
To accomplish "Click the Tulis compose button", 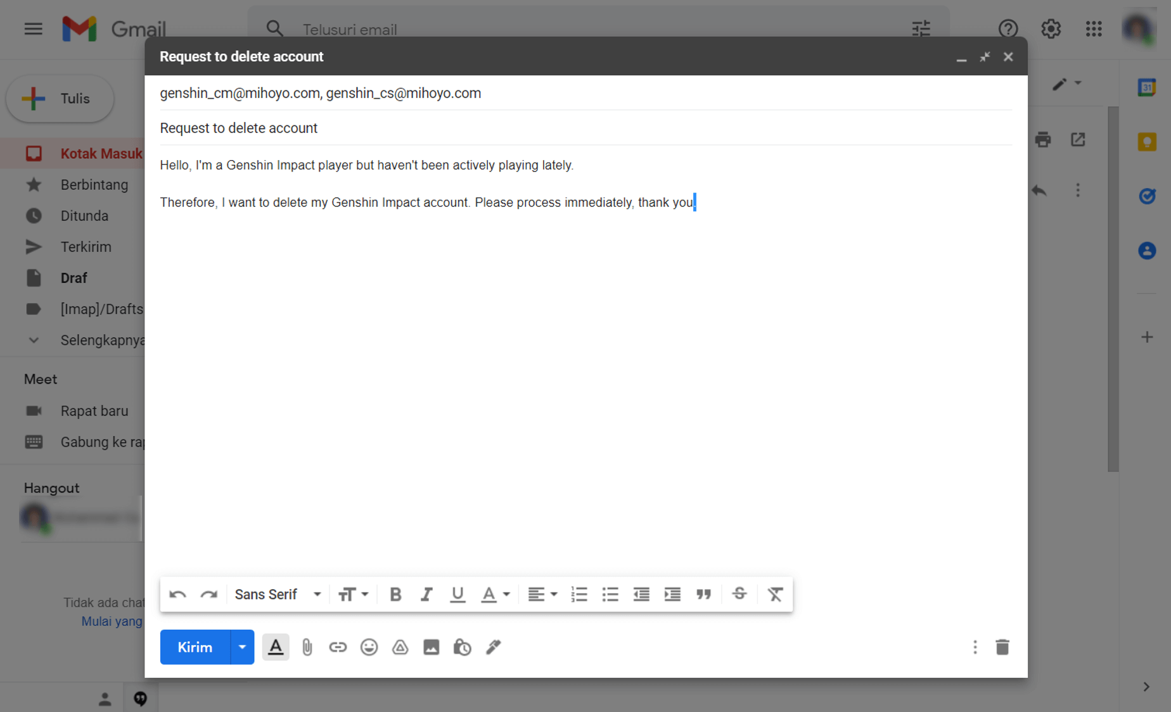I will [60, 99].
